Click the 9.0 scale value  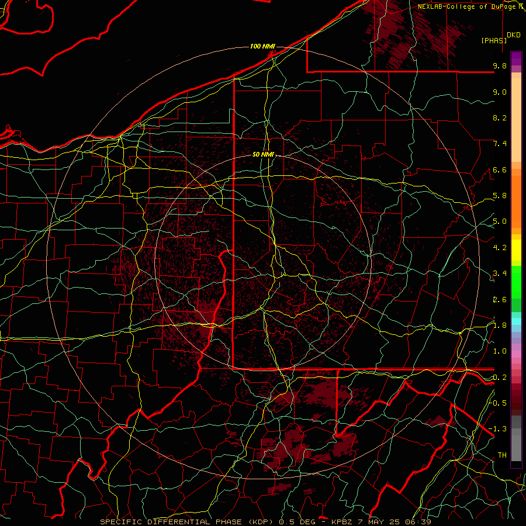click(500, 92)
